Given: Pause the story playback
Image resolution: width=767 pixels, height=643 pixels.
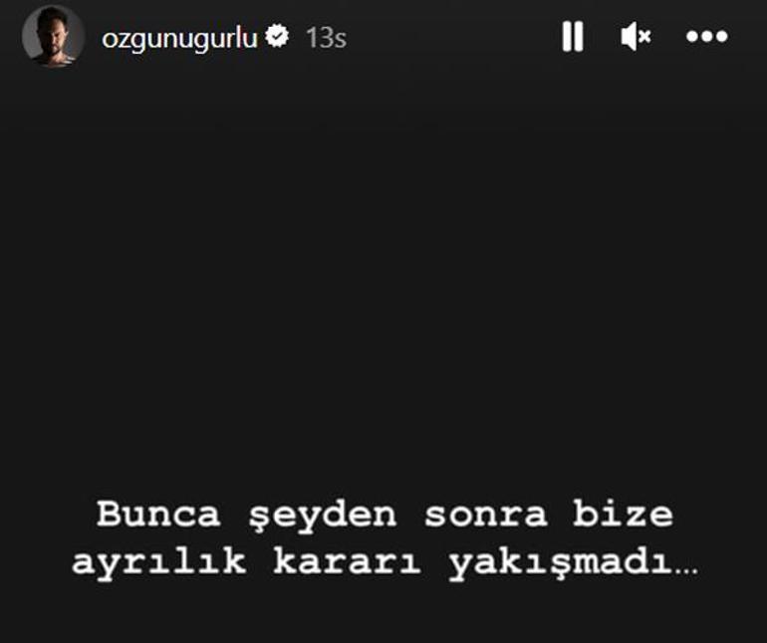Looking at the screenshot, I should 573,36.
